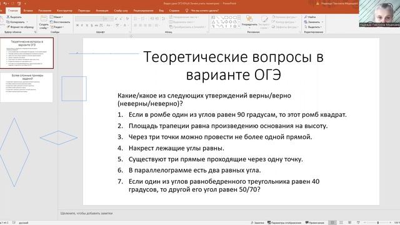Open the Главная (Home) tab
Screen dimensions: 400x225
tap(12, 11)
